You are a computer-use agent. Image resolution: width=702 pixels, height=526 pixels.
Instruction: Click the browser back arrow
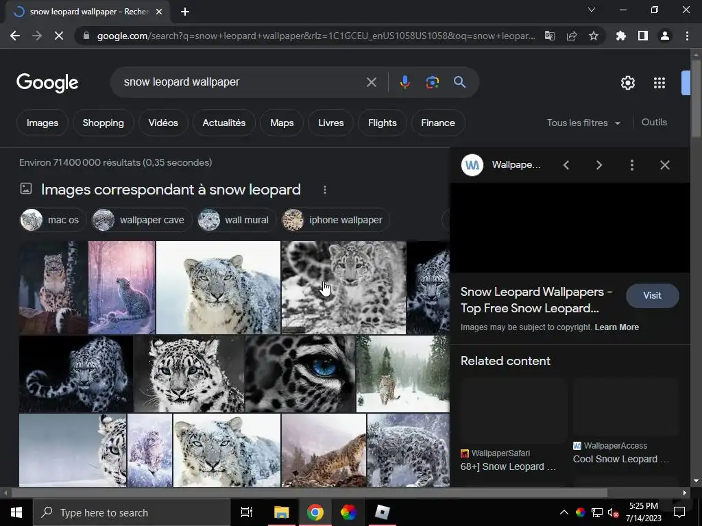pos(15,36)
